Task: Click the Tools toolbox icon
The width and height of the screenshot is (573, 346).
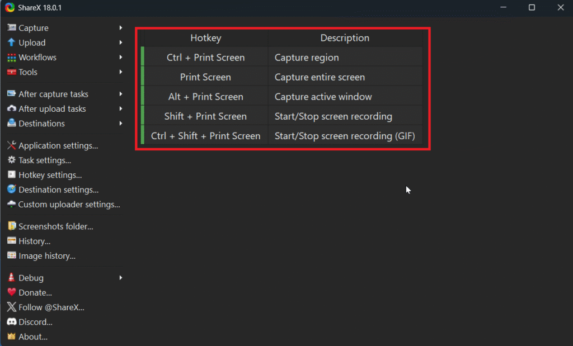Action: click(x=11, y=72)
